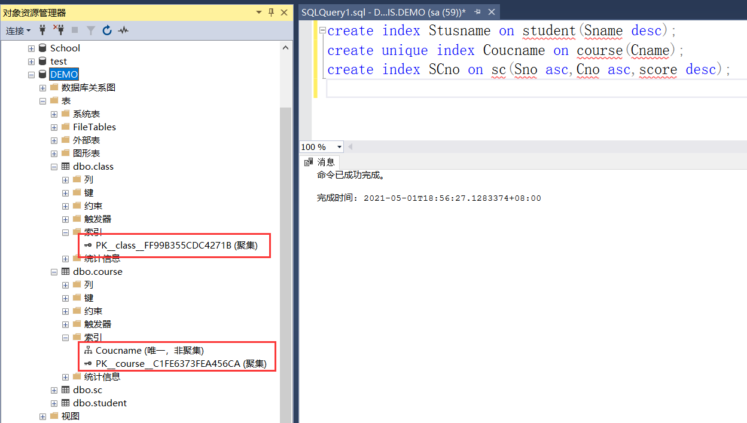Click the Disconnect server icon
Viewport: 747px width, 423px height.
point(60,30)
